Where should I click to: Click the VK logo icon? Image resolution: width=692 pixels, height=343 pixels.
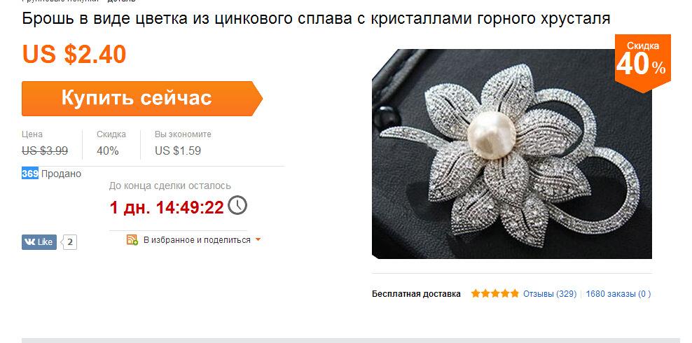pyautogui.click(x=30, y=242)
